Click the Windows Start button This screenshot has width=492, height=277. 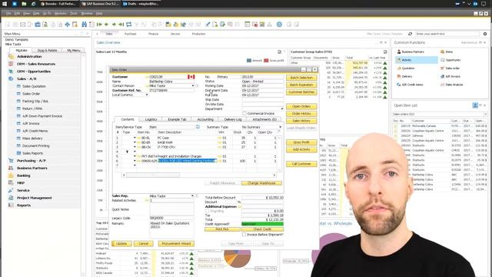[x=5, y=4]
